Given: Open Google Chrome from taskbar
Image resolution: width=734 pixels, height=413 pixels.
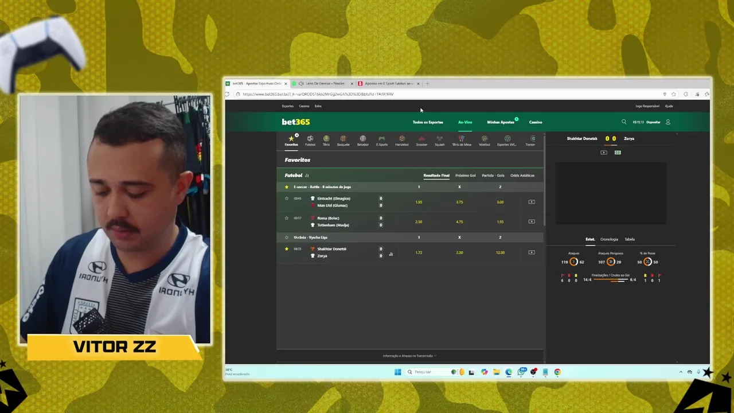Looking at the screenshot, I should pyautogui.click(x=557, y=372).
